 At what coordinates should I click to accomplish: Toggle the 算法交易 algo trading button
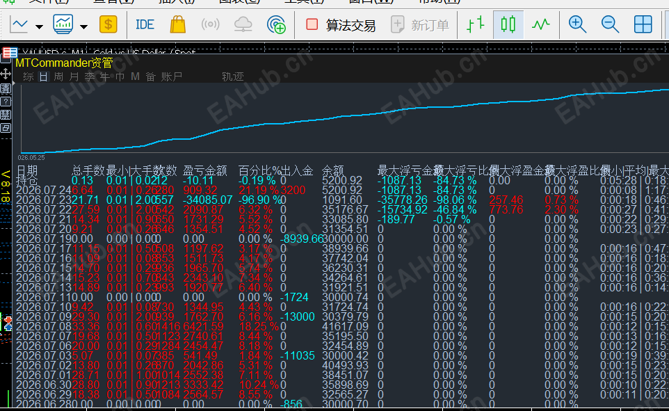pos(341,25)
